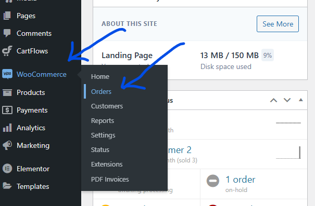Move widget up with the up chevron
The image size is (315, 206).
coord(273,100)
